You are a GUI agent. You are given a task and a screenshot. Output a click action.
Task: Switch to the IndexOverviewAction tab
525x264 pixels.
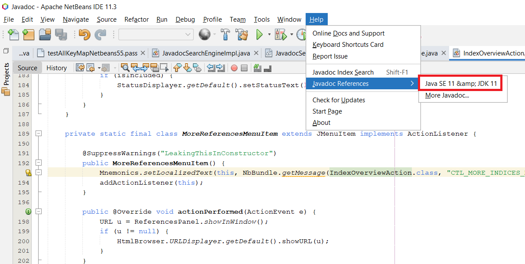pos(488,53)
